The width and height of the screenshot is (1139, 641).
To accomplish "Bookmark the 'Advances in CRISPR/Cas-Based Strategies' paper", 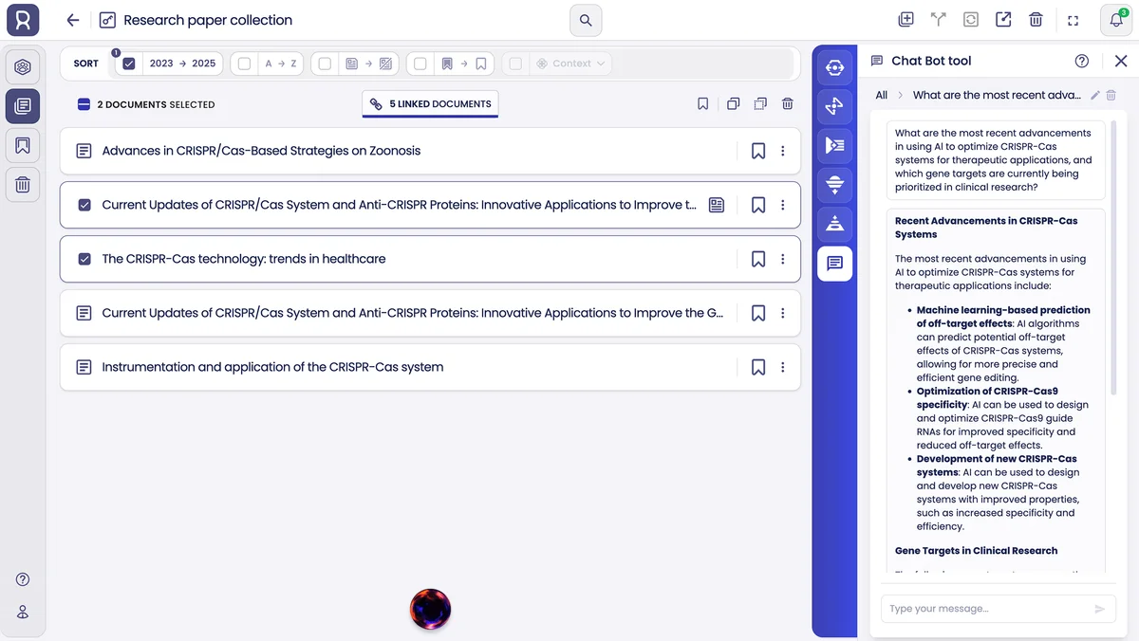I will click(x=758, y=150).
